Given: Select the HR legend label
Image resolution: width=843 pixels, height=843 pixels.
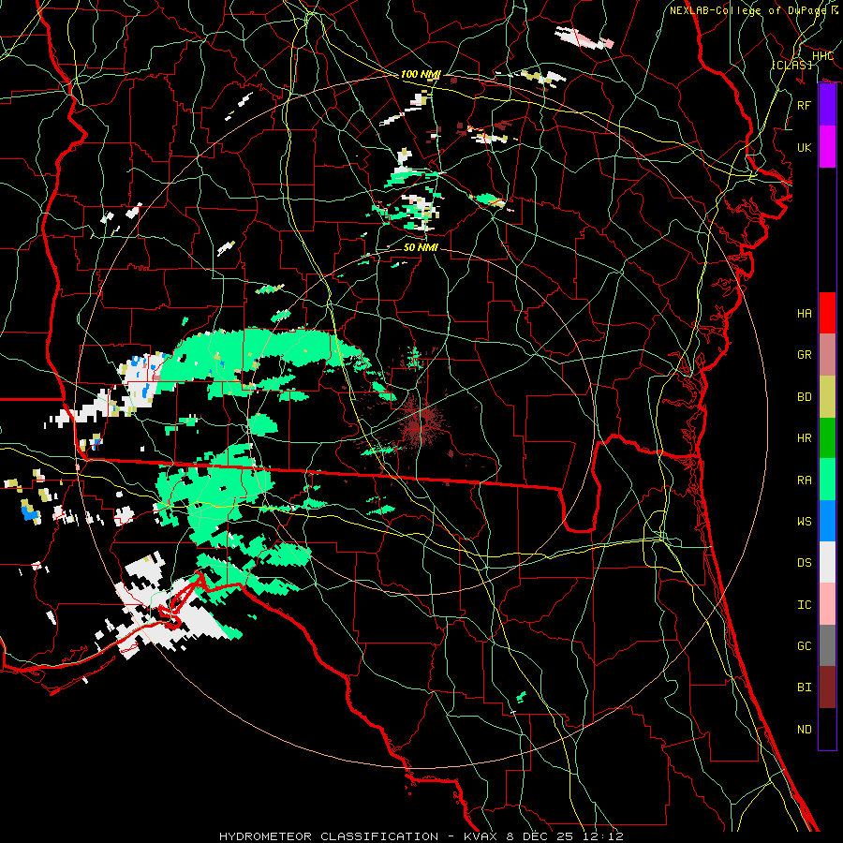Looking at the screenshot, I should (805, 438).
